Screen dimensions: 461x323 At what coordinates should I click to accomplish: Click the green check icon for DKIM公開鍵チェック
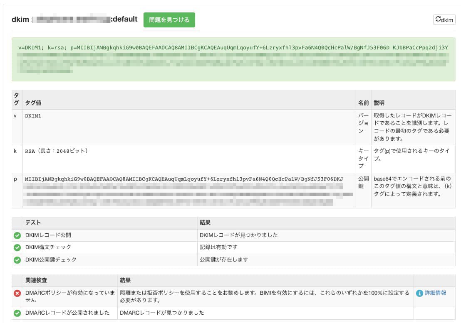[17, 260]
